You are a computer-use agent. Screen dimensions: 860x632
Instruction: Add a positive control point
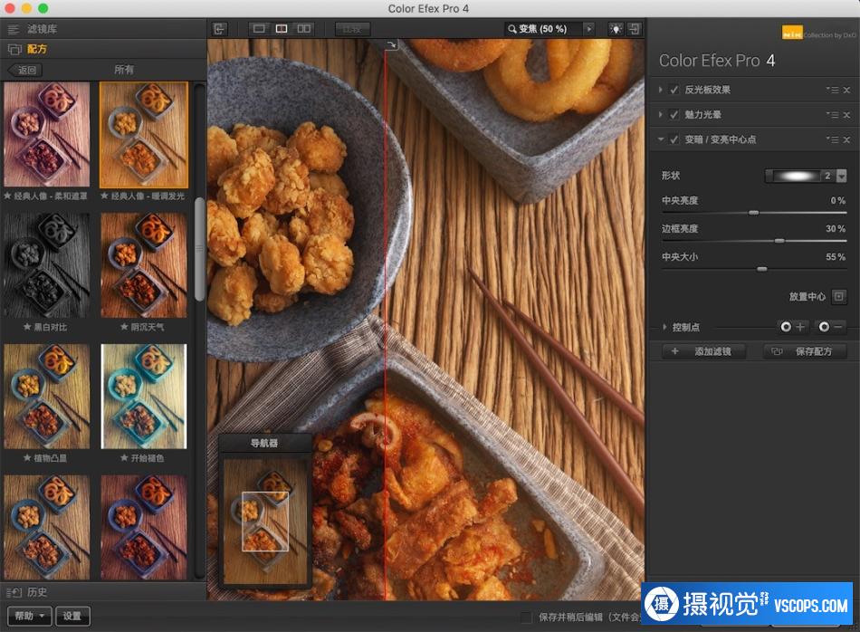point(792,327)
